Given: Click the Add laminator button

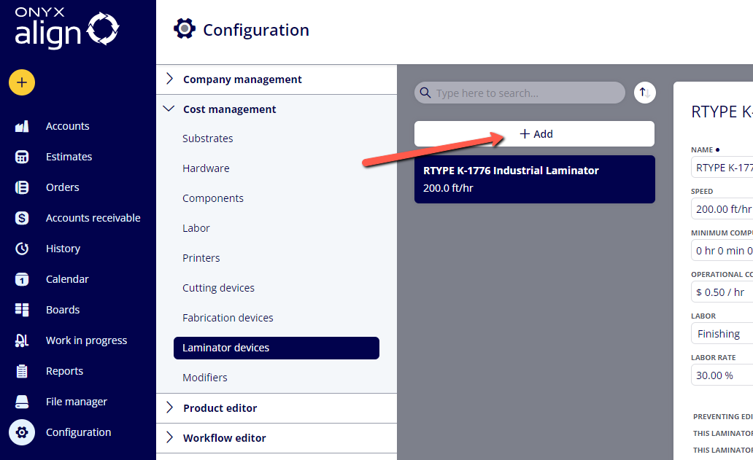Looking at the screenshot, I should coord(534,134).
